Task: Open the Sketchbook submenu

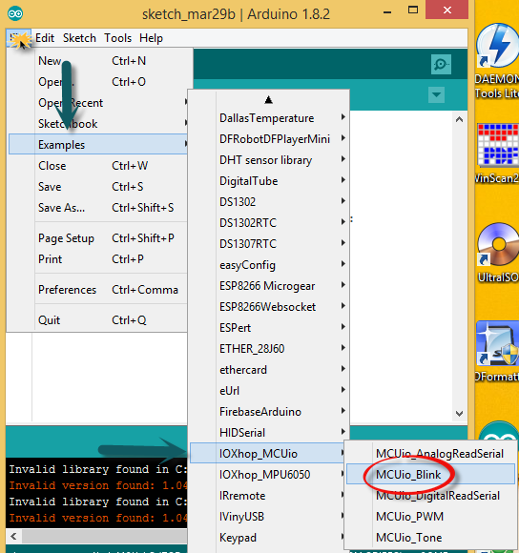Action: (x=98, y=124)
